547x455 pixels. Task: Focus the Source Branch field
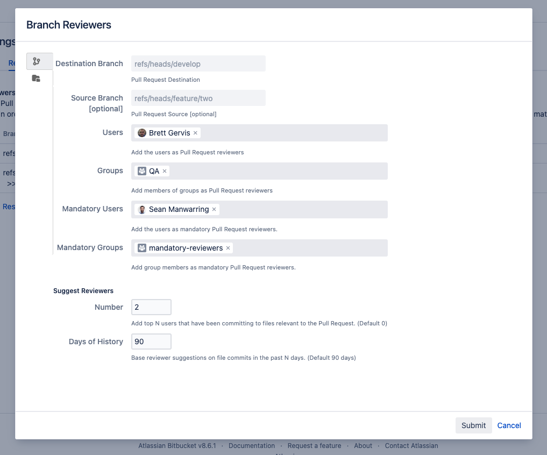tap(198, 98)
